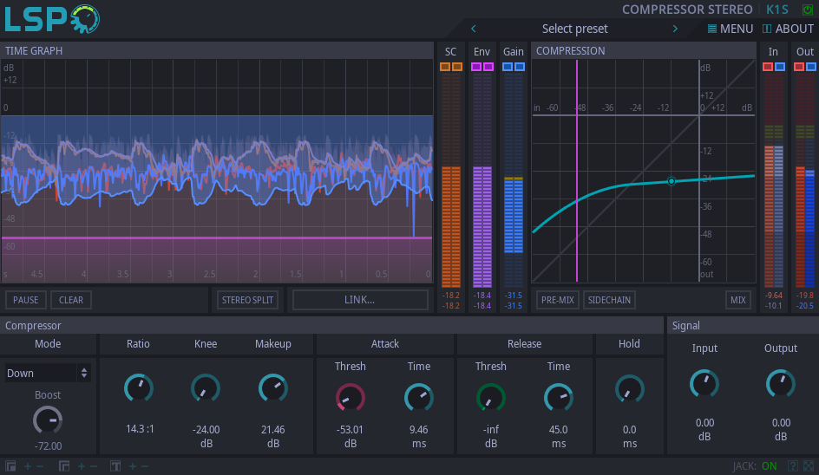Go to the previous preset arrow
This screenshot has height=475, width=819.
[473, 29]
